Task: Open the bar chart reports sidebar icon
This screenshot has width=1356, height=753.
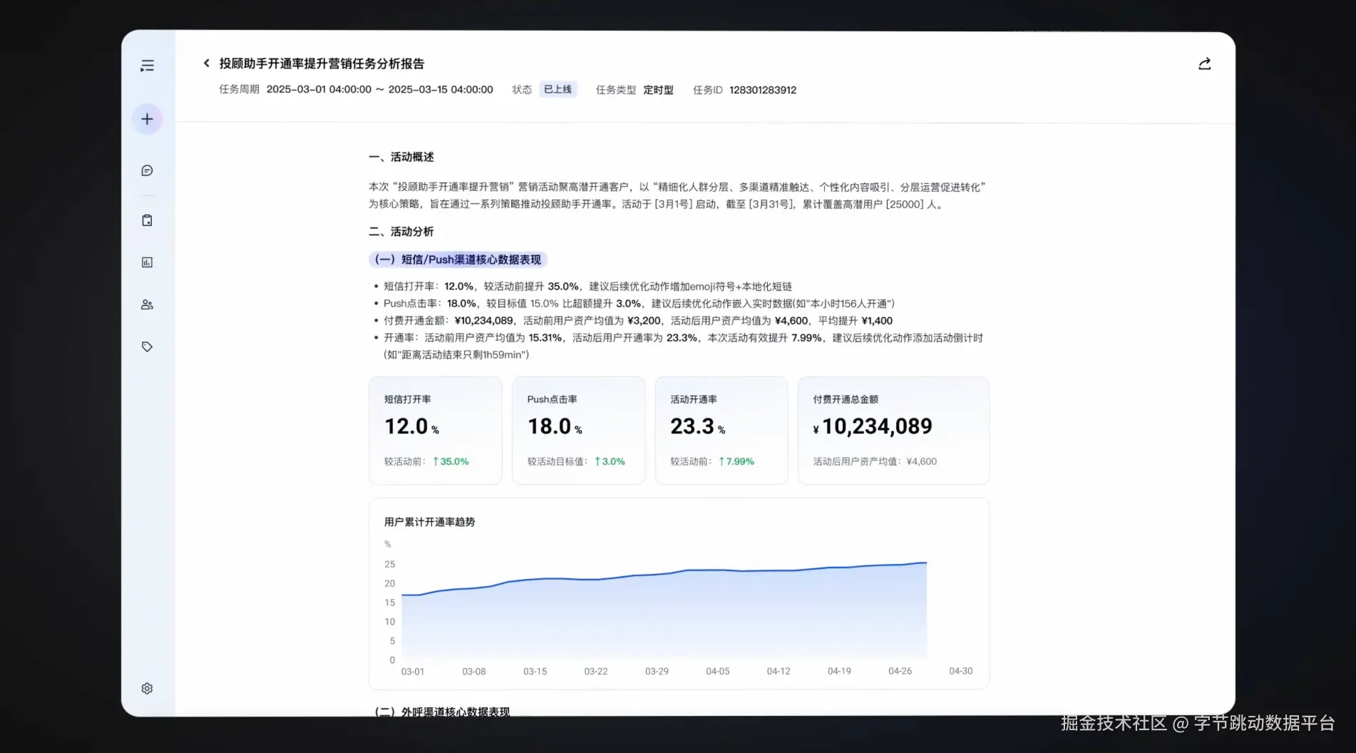Action: 147,262
